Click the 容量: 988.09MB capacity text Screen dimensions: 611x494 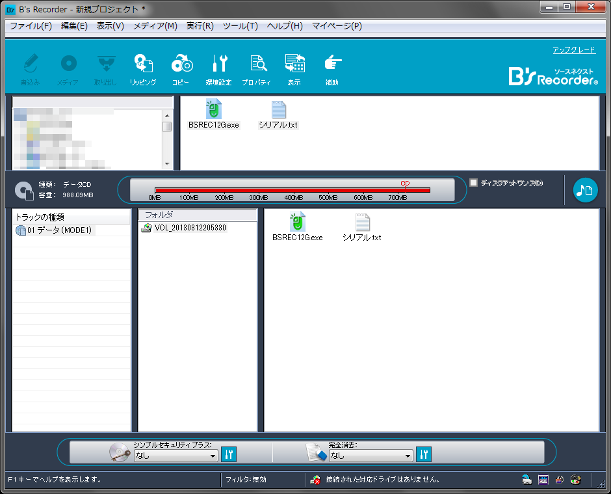(66, 195)
